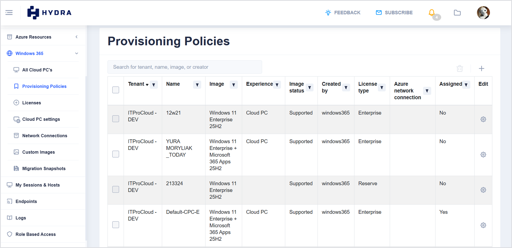Click the Logs book icon

pos(9,218)
